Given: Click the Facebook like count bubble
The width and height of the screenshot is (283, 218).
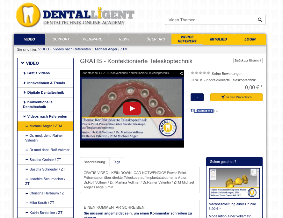Looking at the screenshot, I should tap(216, 111).
